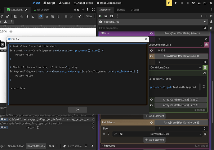Close the stat_visual scene tab
This screenshot has height=150, width=214.
click(26, 10)
